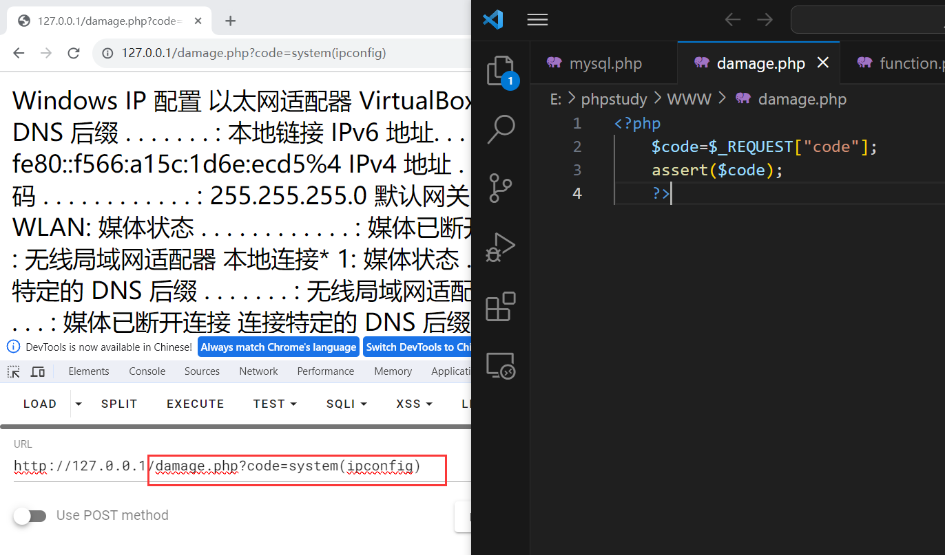
Task: Click HackBar URL input field
Action: click(242, 467)
